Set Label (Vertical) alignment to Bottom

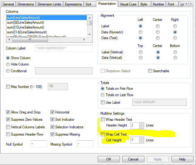(x=175, y=52)
